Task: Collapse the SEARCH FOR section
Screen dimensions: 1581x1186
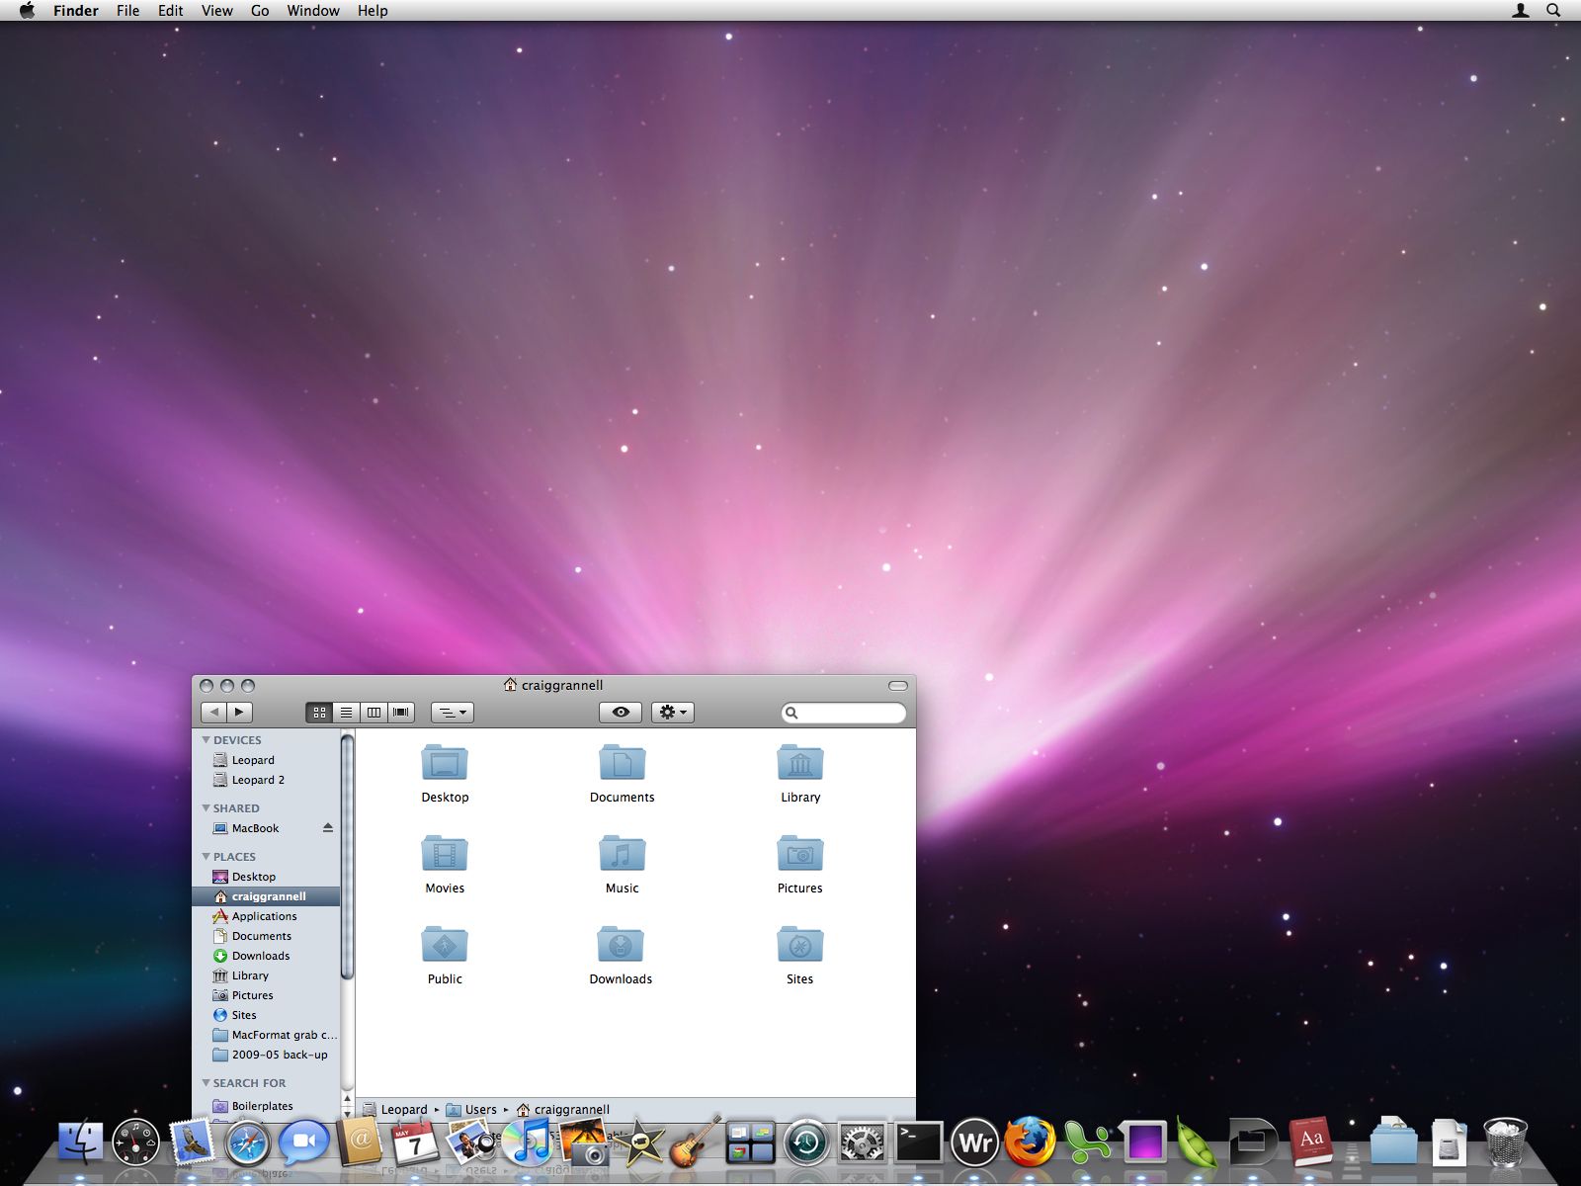Action: point(207,1083)
